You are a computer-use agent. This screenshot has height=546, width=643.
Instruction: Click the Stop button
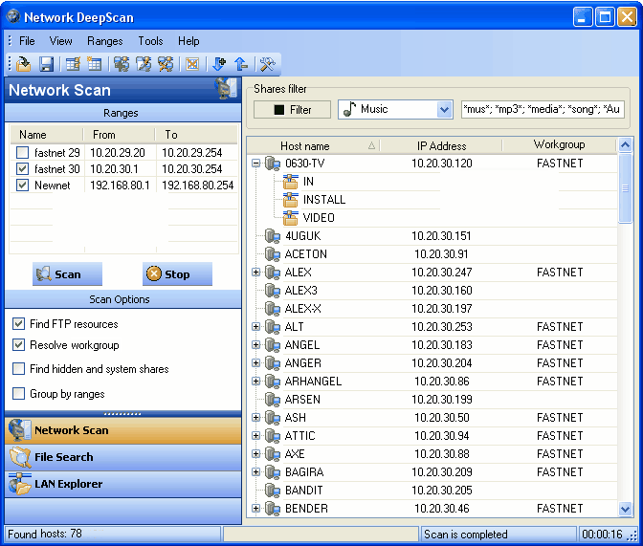(177, 273)
